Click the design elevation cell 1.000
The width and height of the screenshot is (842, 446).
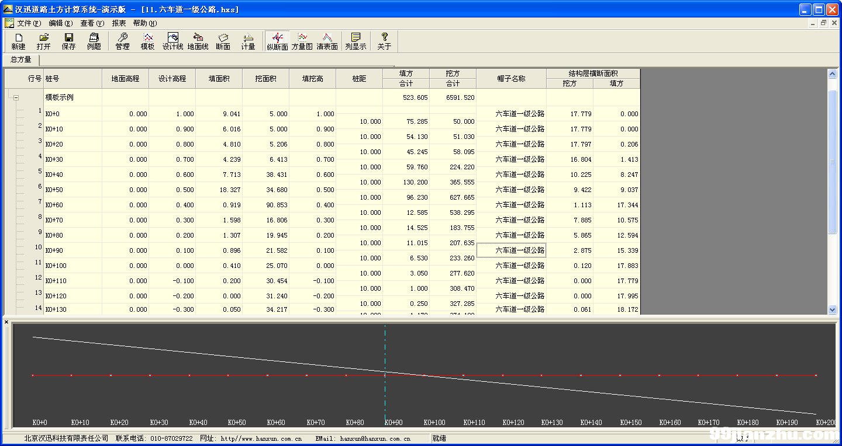coord(172,114)
